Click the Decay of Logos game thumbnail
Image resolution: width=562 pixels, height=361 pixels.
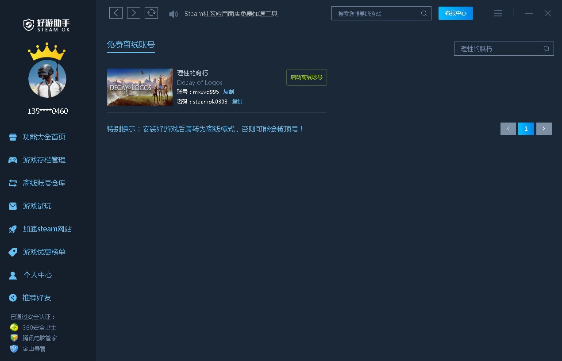tap(140, 87)
